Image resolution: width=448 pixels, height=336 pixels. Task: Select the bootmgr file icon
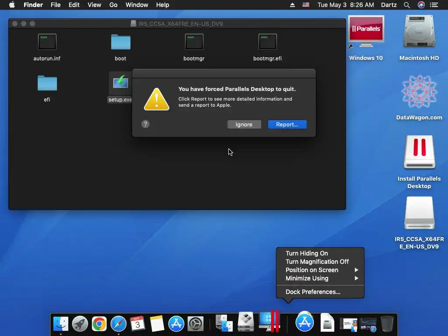coord(194,42)
